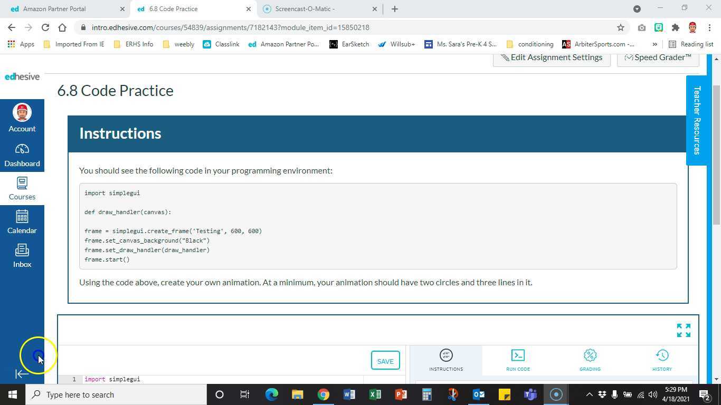Open the Chrome profile avatar
The image size is (721, 405).
pos(692,27)
